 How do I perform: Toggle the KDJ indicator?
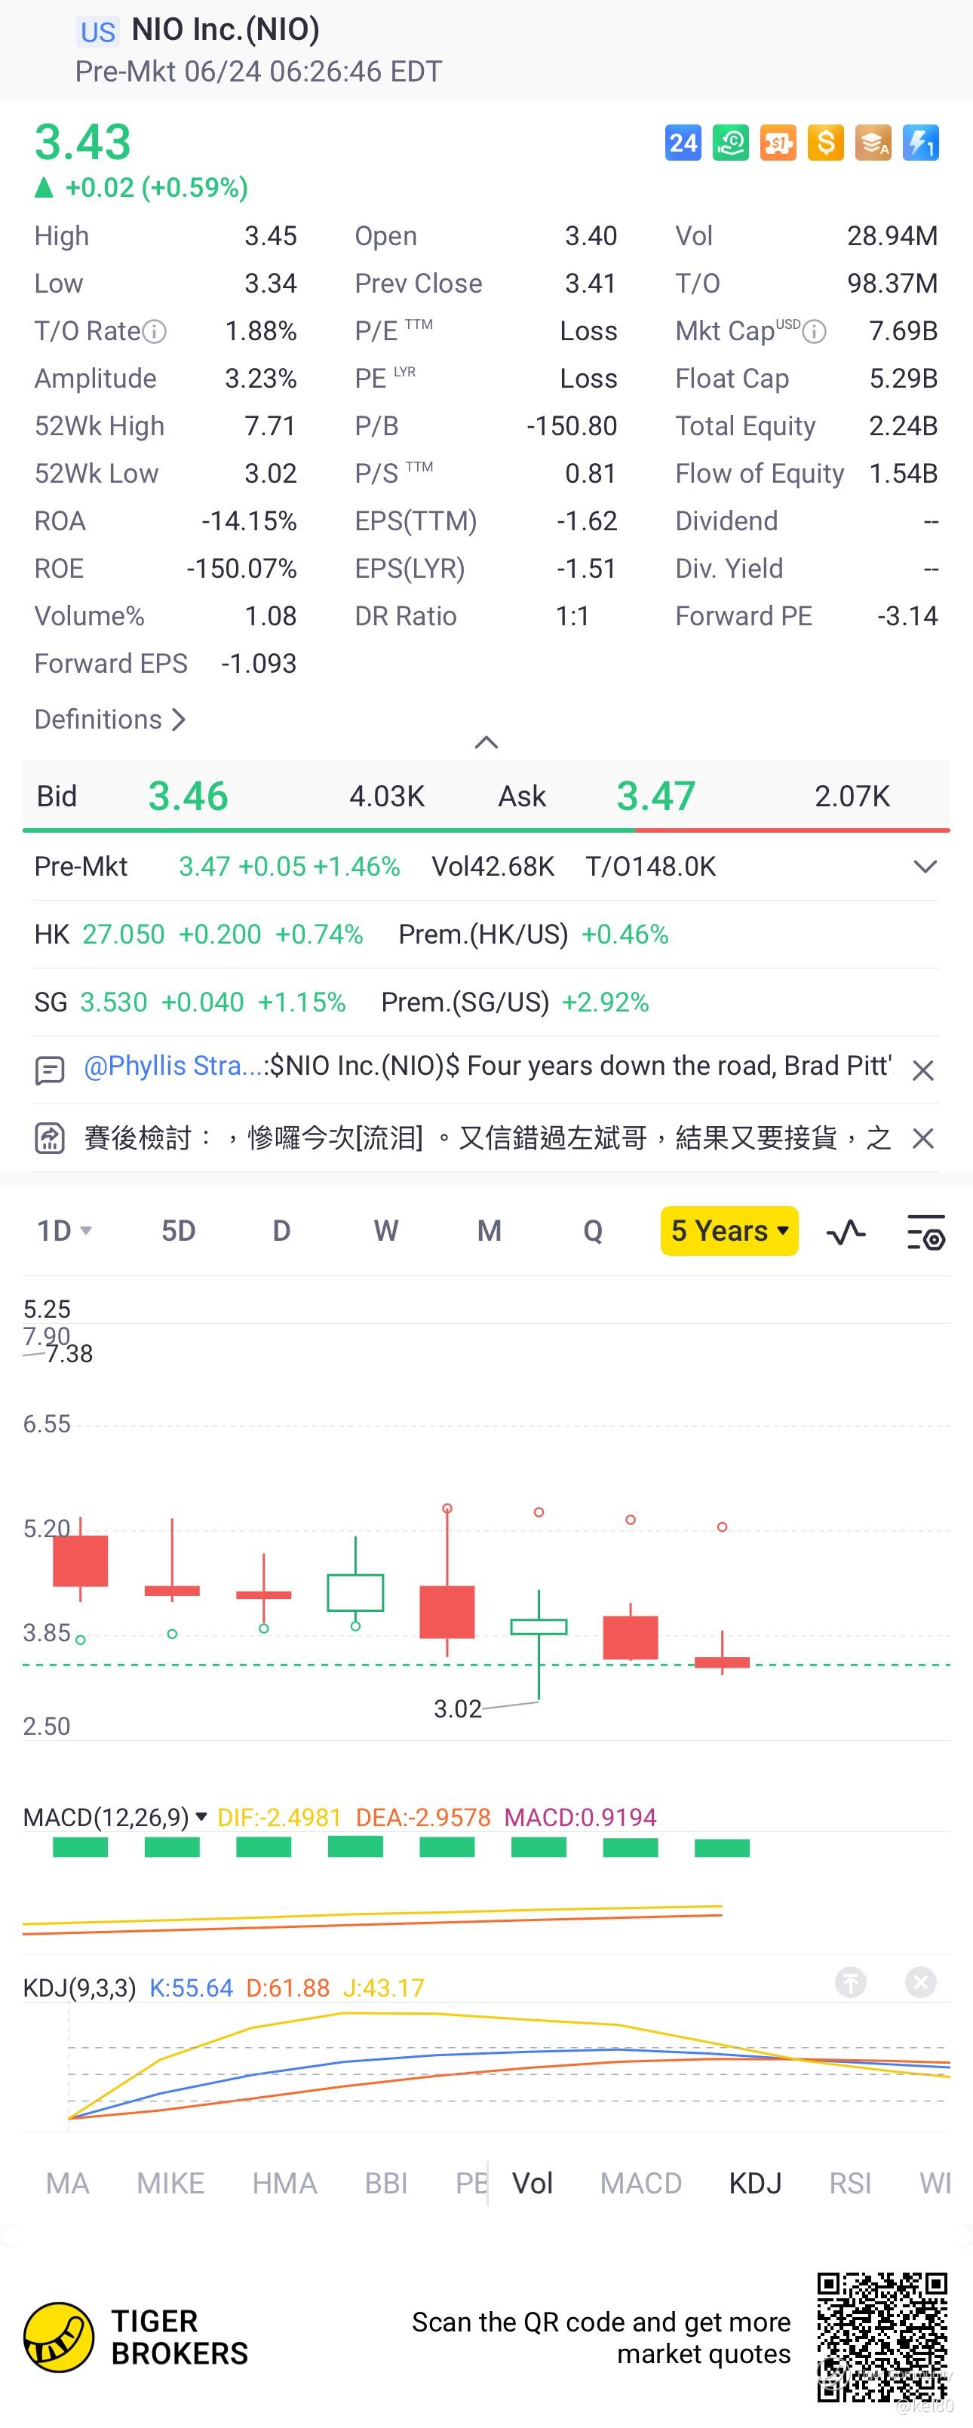point(754,2183)
